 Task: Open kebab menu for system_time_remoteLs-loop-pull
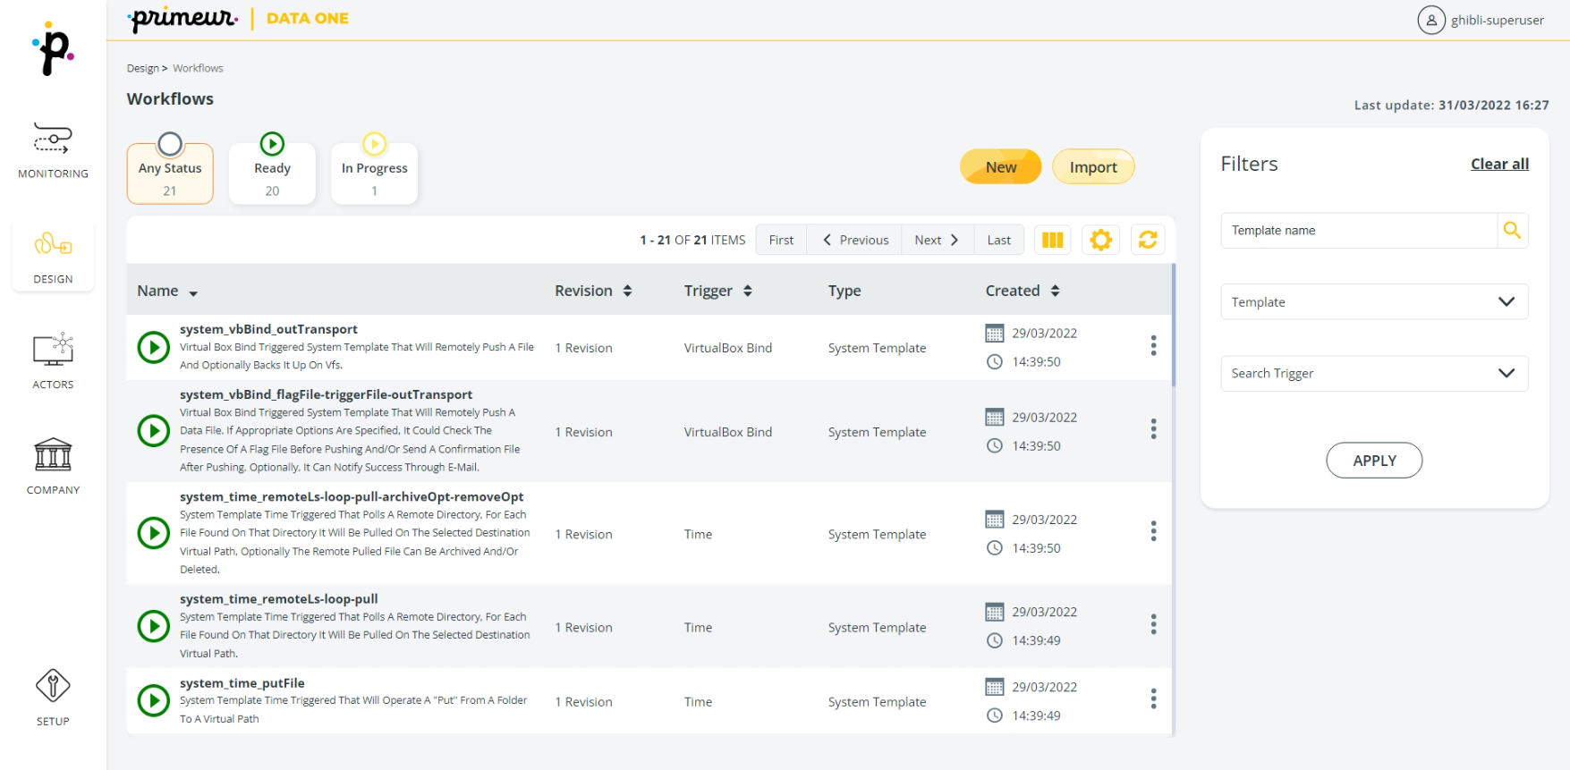pyautogui.click(x=1153, y=624)
